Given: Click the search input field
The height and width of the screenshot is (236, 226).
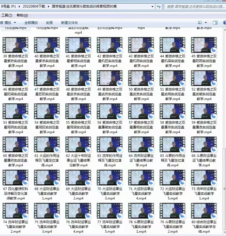Looking at the screenshot, I should point(195,6).
